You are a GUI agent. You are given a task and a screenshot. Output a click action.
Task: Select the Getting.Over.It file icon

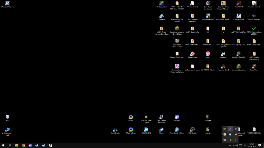pos(177,55)
